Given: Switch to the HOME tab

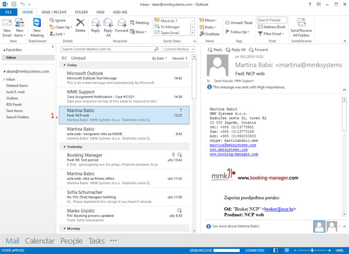Looking at the screenshot, I should coord(27,12).
